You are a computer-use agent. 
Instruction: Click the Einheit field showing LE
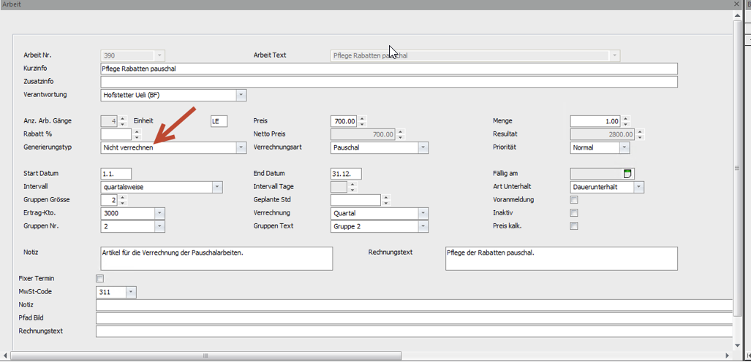click(219, 121)
